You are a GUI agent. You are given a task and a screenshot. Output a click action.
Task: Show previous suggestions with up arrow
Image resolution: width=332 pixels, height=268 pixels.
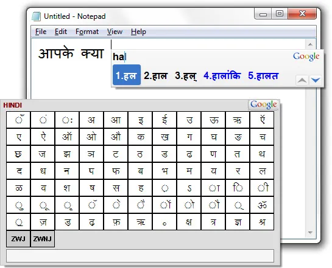coord(302,80)
